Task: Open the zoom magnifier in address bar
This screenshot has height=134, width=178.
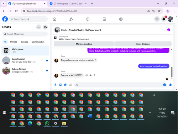Action: (x=153, y=11)
